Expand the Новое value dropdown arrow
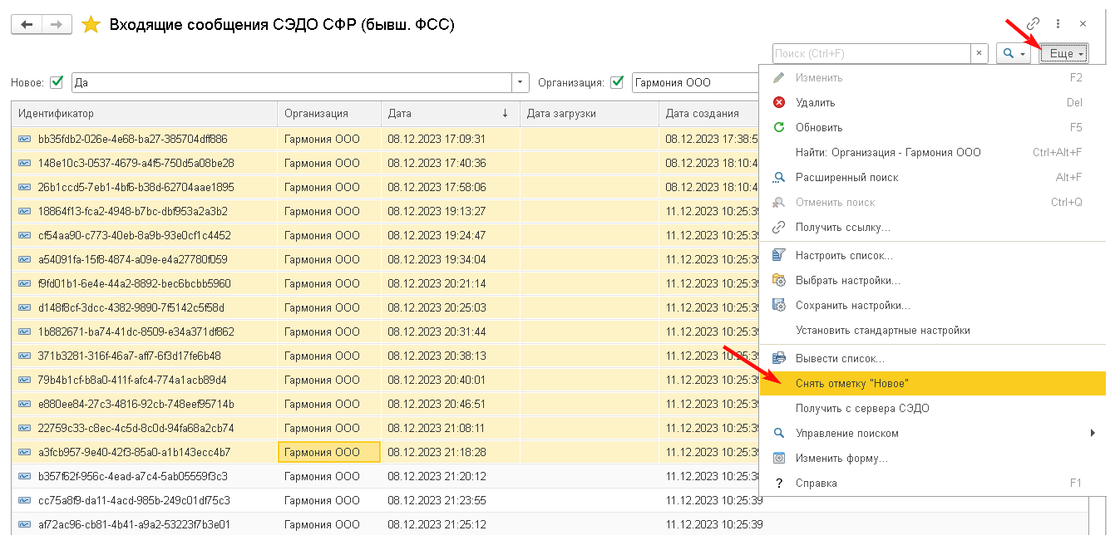The image size is (1120, 550). pyautogui.click(x=521, y=82)
